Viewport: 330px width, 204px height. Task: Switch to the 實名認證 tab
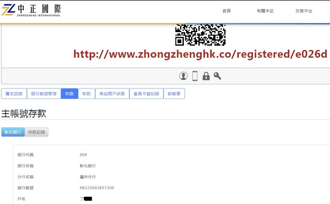(x=14, y=94)
